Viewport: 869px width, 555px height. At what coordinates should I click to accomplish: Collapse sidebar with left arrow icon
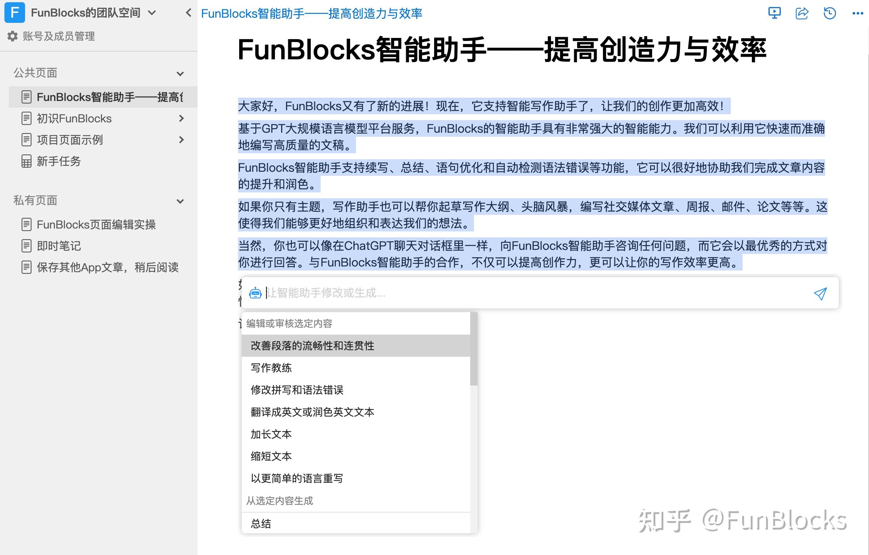point(188,13)
